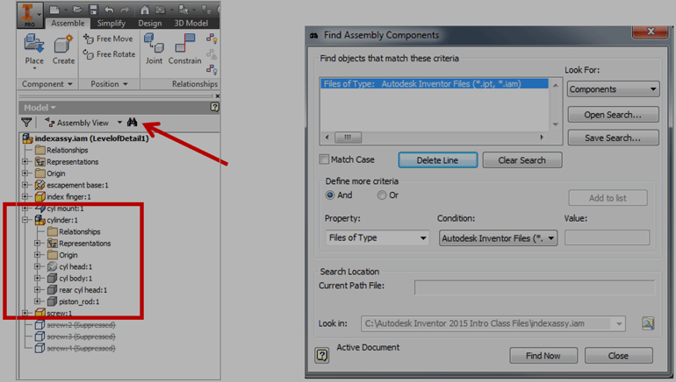Image resolution: width=676 pixels, height=382 pixels.
Task: Click the browser filter funnel icon
Action: click(26, 123)
